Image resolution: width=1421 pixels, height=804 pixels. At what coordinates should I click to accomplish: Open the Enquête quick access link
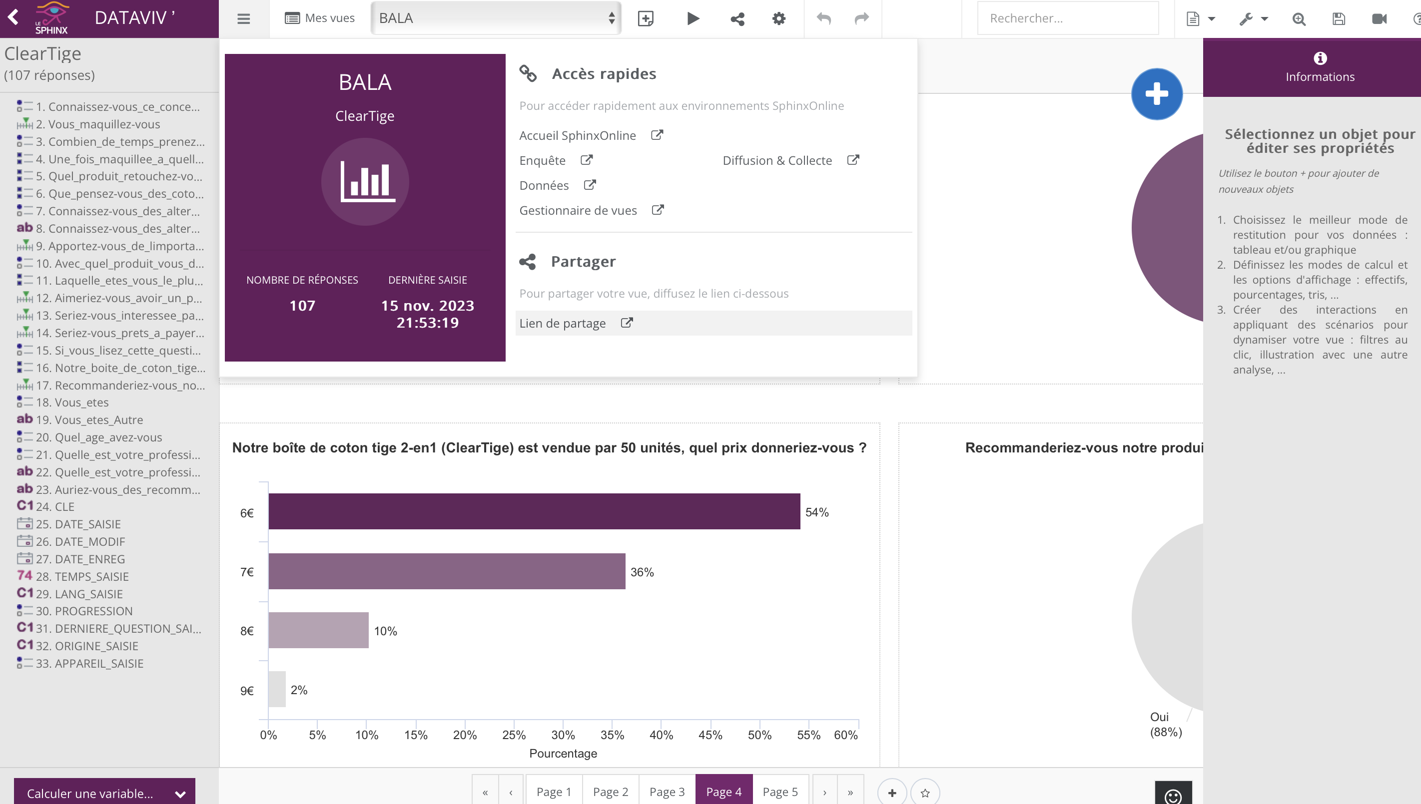point(555,160)
